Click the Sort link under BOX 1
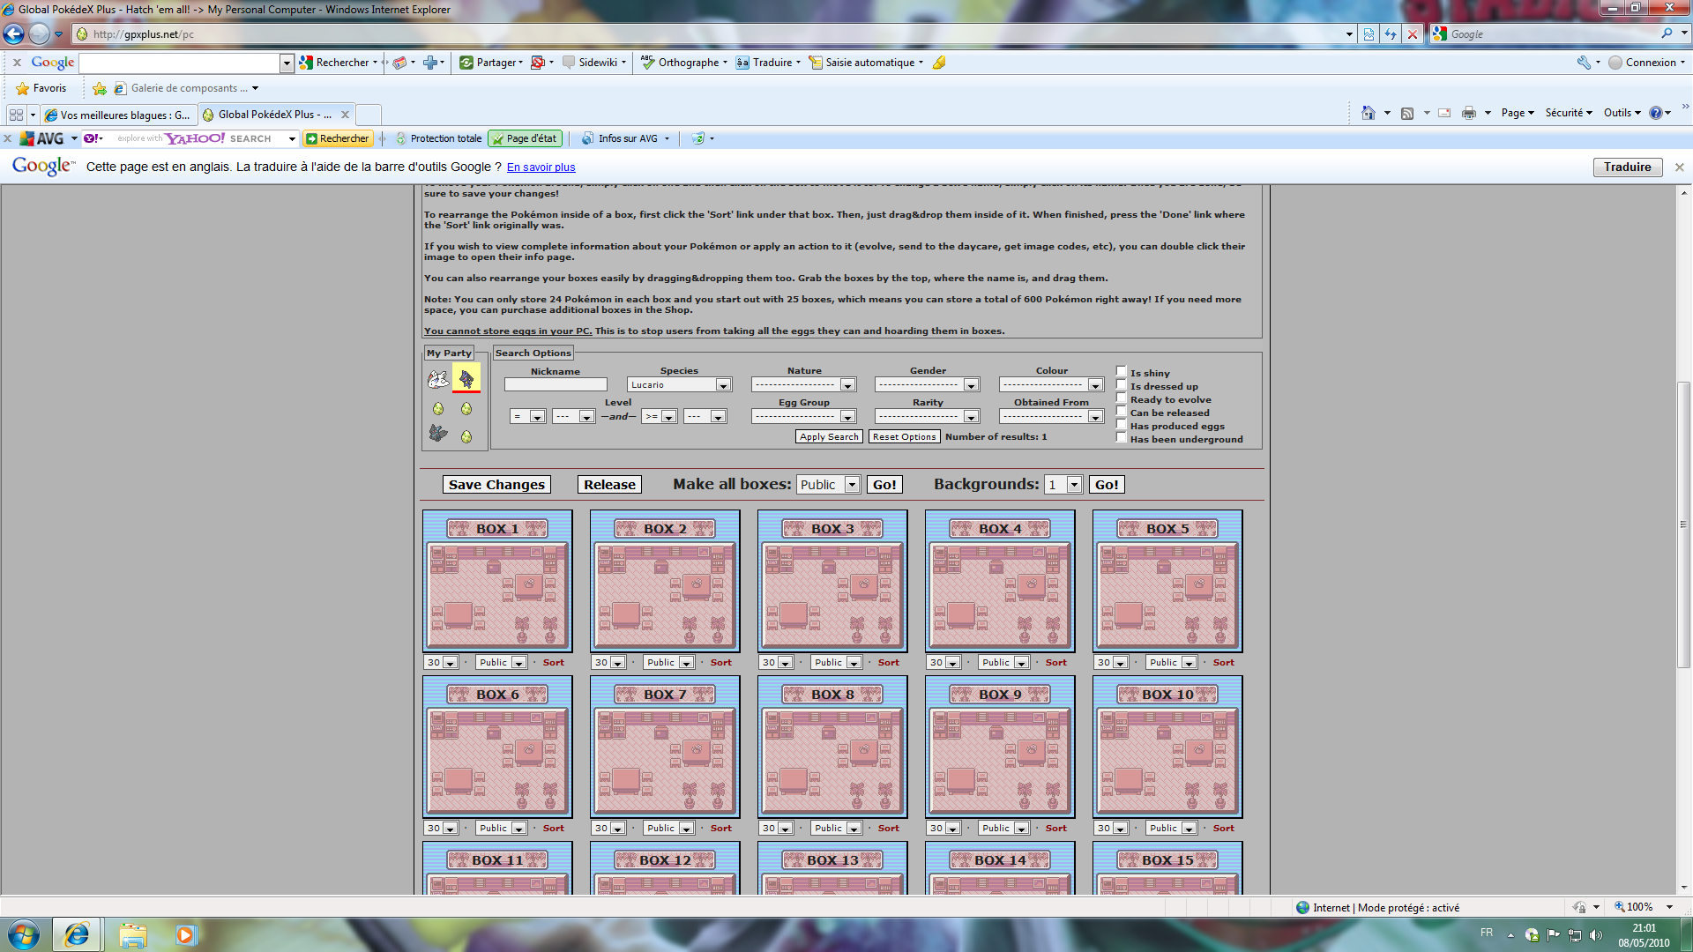 [554, 663]
